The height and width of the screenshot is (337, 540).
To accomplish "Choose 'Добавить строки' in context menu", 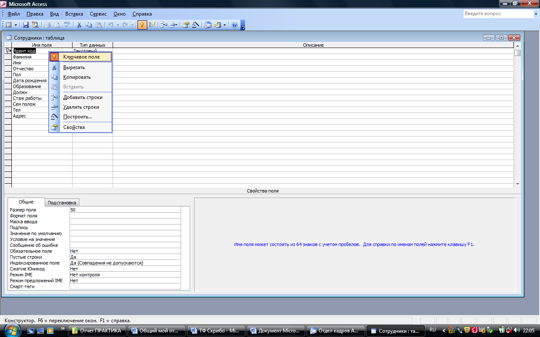I will pos(81,97).
